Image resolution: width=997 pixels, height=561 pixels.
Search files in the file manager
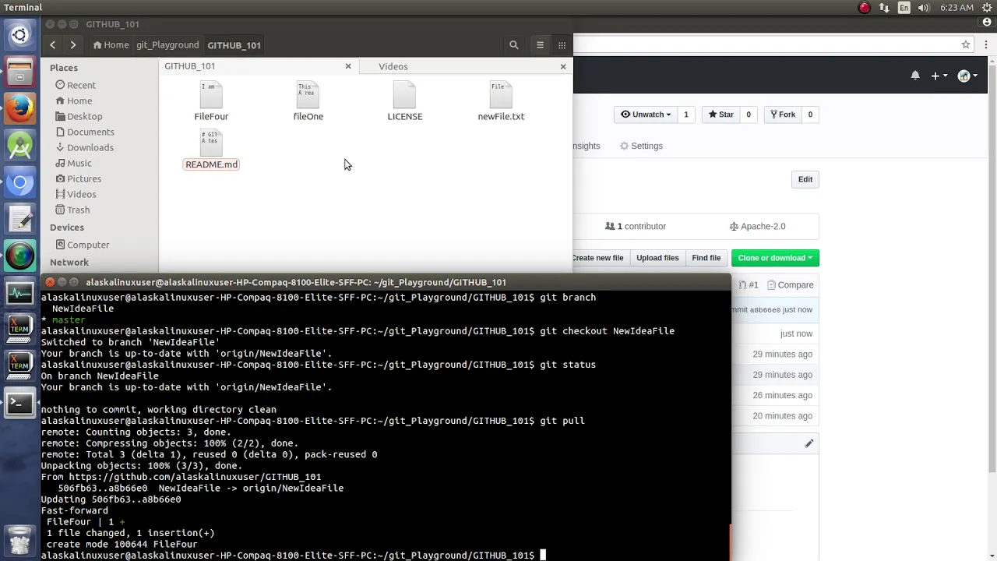(x=514, y=45)
